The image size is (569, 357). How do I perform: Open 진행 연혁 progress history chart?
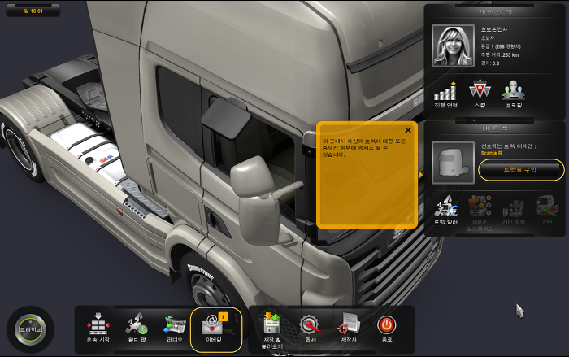[445, 95]
